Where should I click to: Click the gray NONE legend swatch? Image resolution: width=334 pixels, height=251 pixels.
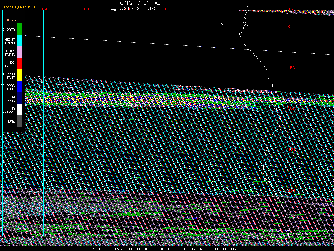(x=20, y=121)
